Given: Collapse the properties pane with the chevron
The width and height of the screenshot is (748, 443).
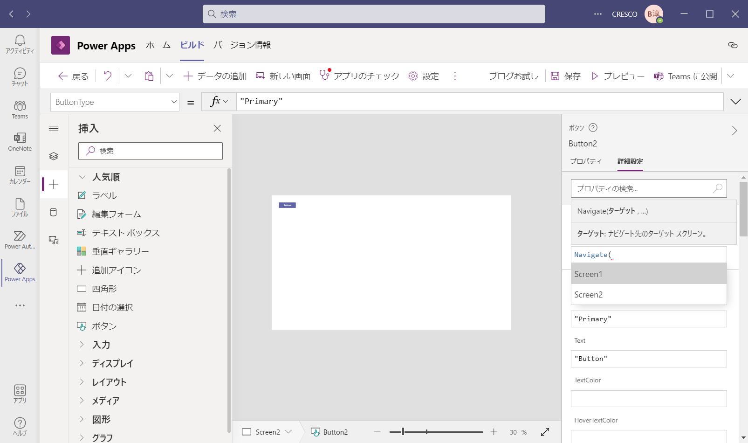Looking at the screenshot, I should click(x=734, y=131).
